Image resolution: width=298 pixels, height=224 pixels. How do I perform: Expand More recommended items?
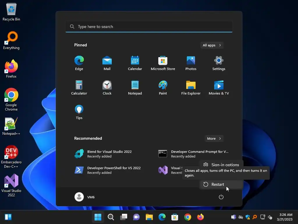pyautogui.click(x=214, y=139)
